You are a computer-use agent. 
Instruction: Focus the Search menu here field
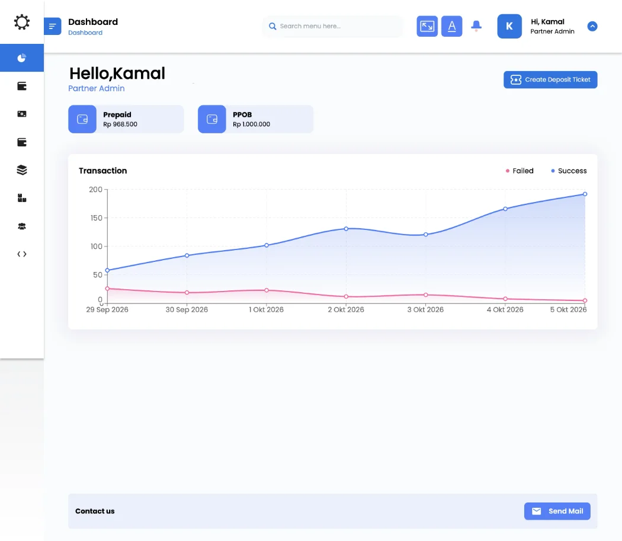332,26
